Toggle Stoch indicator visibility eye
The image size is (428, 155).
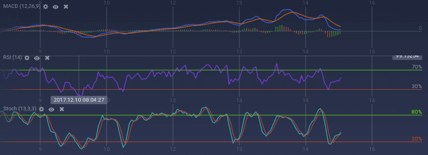click(x=51, y=109)
